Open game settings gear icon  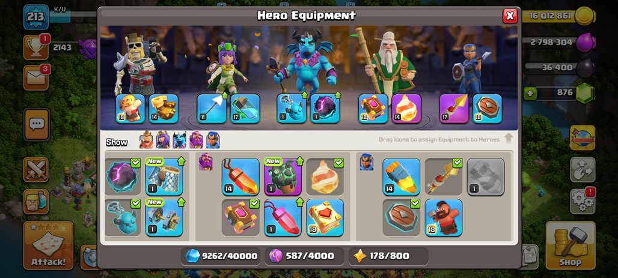(x=582, y=201)
